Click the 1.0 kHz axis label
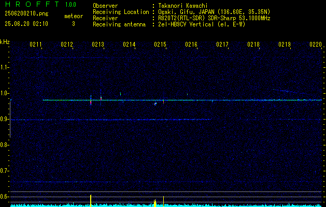 [x=4, y=93]
